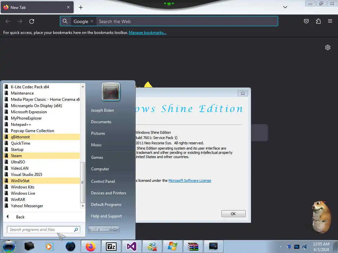Image resolution: width=338 pixels, height=253 pixels.
Task: Click the browser back arrow
Action: [x=8, y=21]
